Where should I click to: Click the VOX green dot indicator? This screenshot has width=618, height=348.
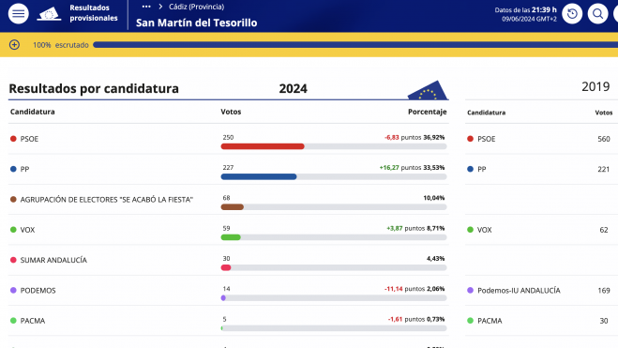click(13, 230)
